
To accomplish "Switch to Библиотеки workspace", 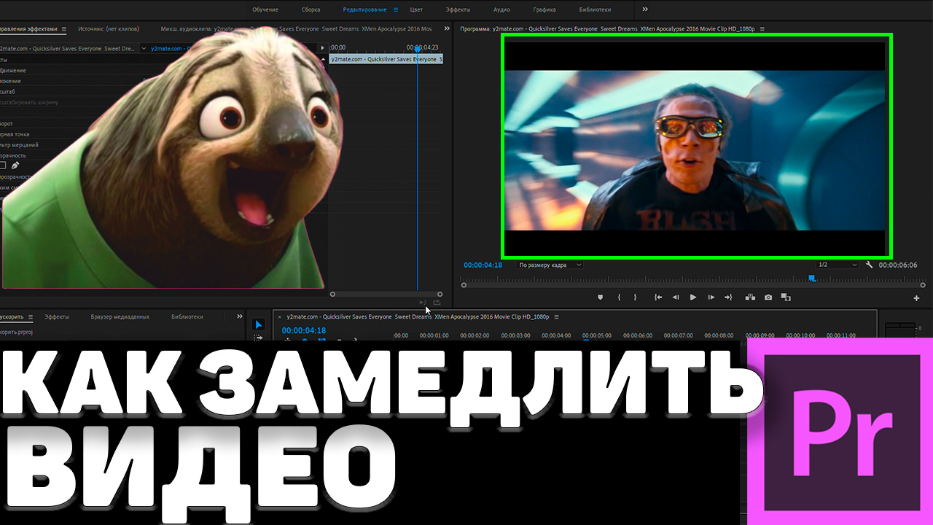I will (595, 9).
